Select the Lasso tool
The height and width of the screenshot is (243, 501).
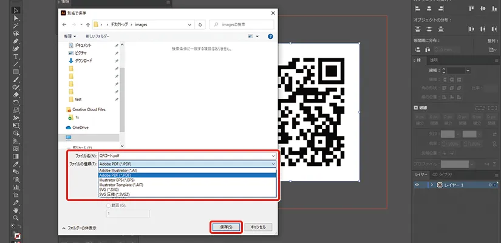pos(16,33)
